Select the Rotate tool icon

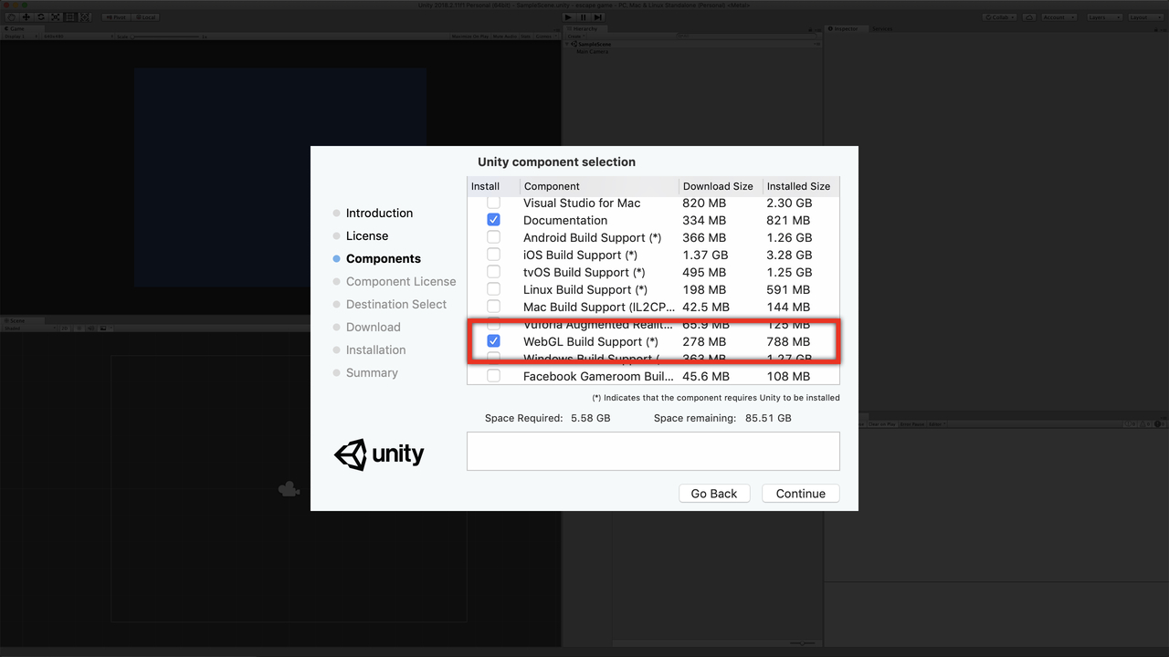(x=40, y=17)
